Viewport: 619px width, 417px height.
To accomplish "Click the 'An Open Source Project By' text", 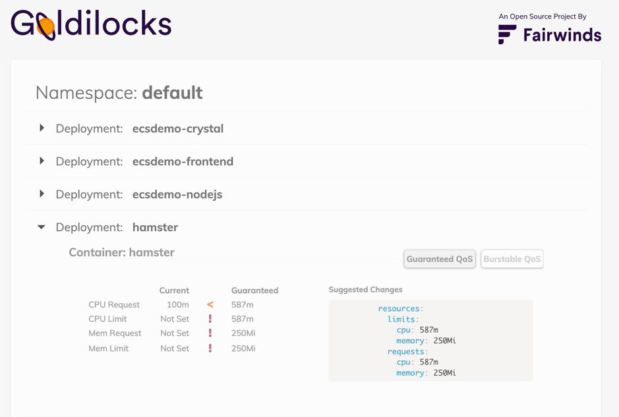I will click(x=543, y=16).
